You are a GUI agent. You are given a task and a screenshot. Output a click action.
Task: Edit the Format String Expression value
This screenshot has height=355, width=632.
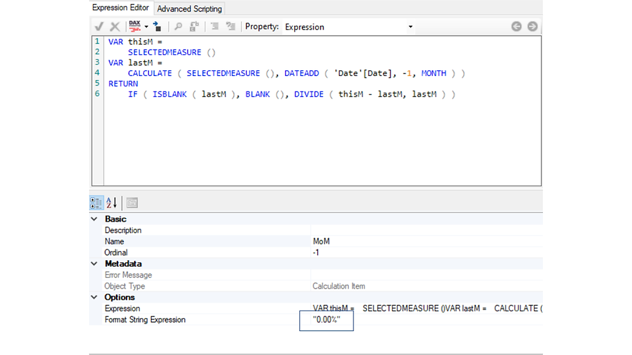coord(427,320)
